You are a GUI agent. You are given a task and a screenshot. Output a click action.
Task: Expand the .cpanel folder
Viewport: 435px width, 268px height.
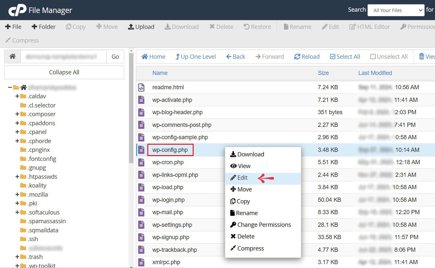(17, 132)
